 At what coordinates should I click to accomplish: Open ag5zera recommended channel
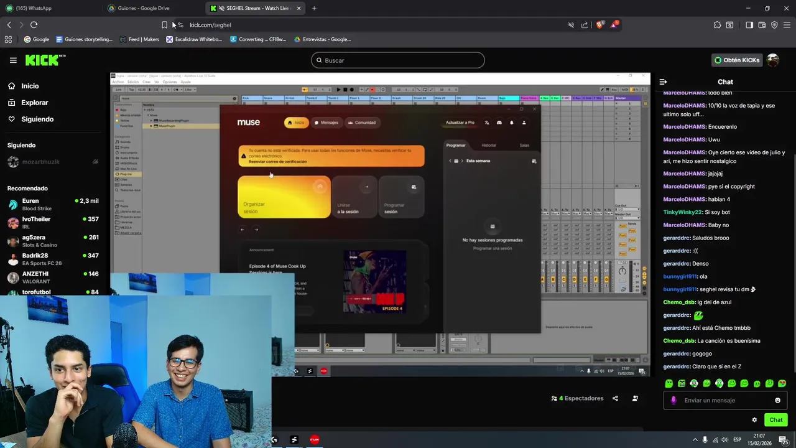(53, 241)
